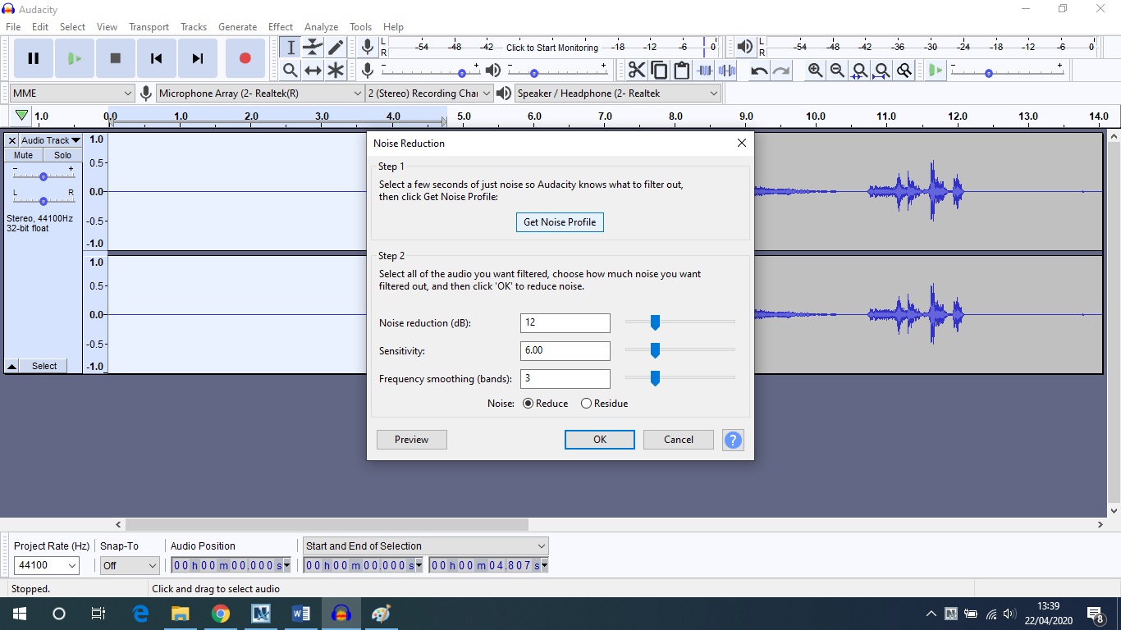Click the Noise reduction (dB) input field
The image size is (1121, 630).
(x=565, y=323)
